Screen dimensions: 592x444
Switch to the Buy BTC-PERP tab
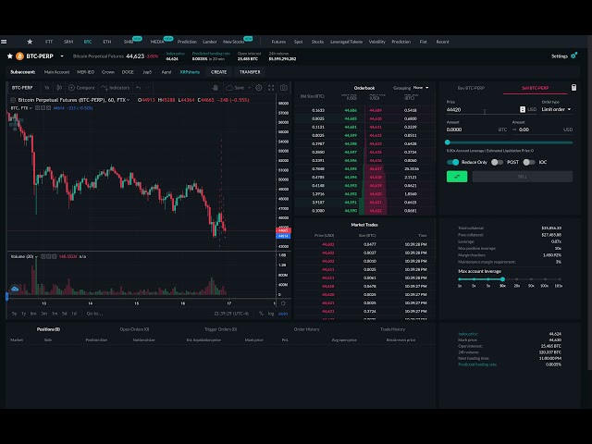[471, 88]
